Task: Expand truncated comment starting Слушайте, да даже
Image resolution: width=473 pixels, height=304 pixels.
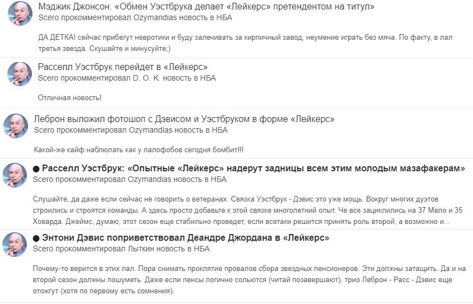Action: 248,211
